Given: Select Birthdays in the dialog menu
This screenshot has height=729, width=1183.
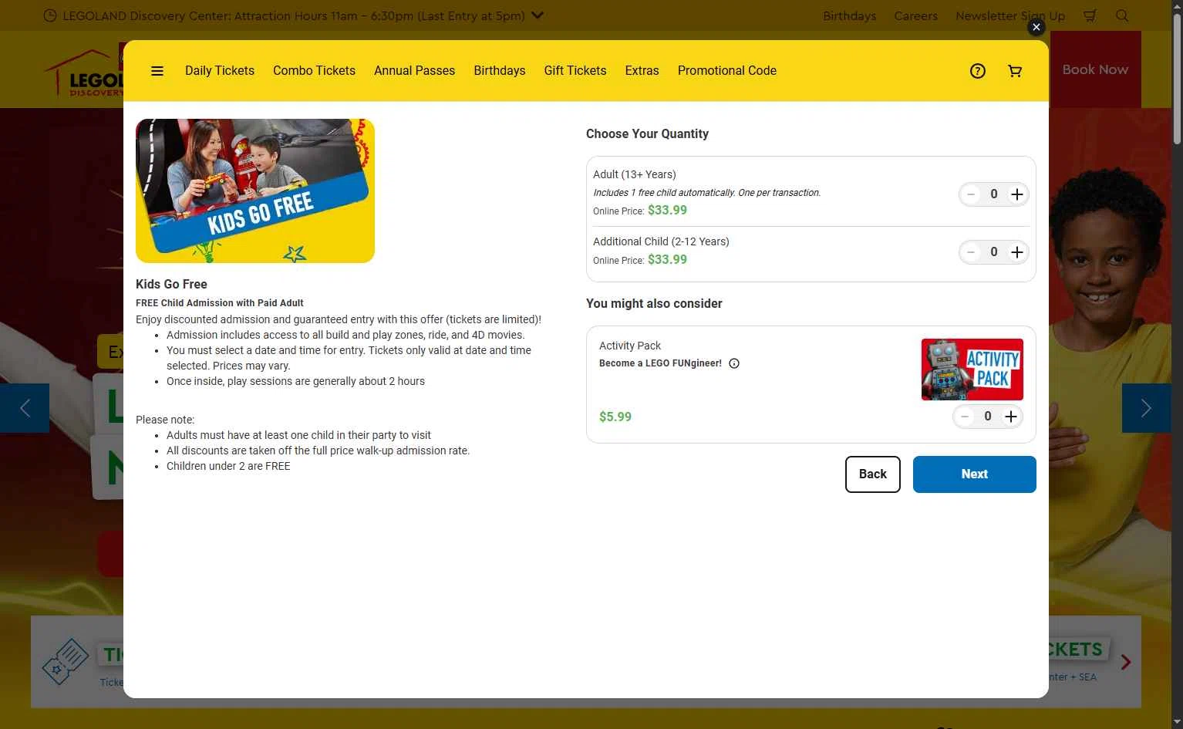Looking at the screenshot, I should (500, 71).
